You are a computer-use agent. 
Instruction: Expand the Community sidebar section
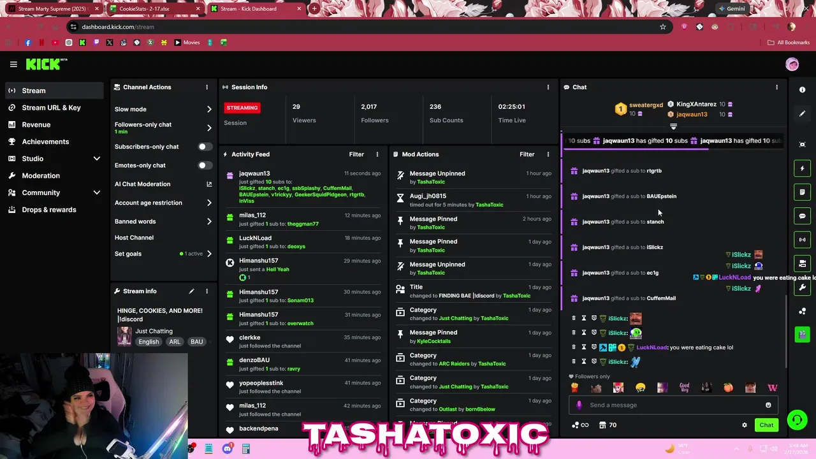(x=97, y=193)
